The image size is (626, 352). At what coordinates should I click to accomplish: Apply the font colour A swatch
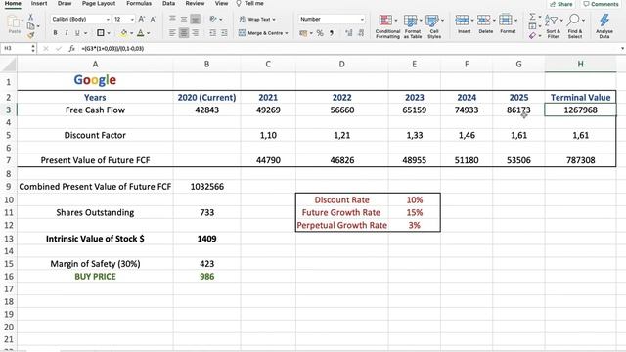[x=141, y=33]
